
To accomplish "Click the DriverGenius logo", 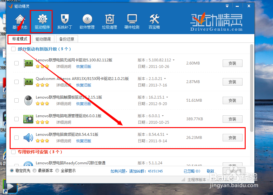I will coord(216,22).
